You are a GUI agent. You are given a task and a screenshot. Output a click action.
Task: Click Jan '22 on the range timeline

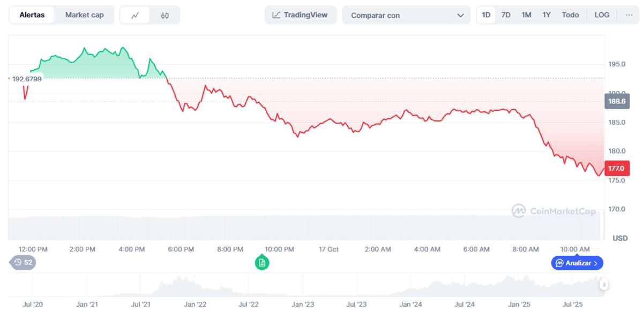click(x=195, y=304)
